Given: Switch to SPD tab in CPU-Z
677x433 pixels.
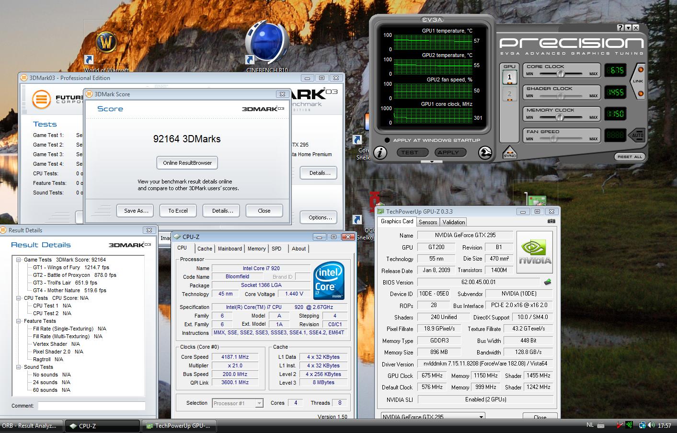Looking at the screenshot, I should pos(276,249).
